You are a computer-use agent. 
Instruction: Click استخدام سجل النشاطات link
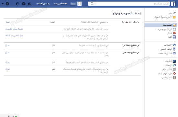pyautogui.click(x=14, y=29)
